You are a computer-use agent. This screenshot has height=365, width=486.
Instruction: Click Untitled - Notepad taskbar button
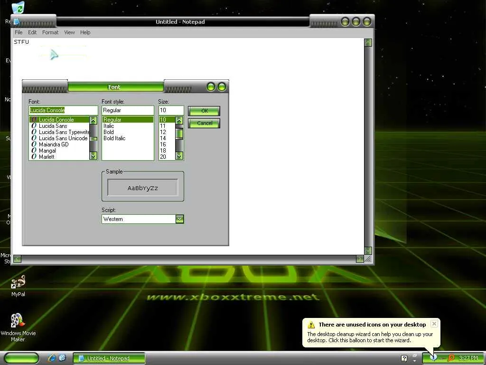pos(109,358)
